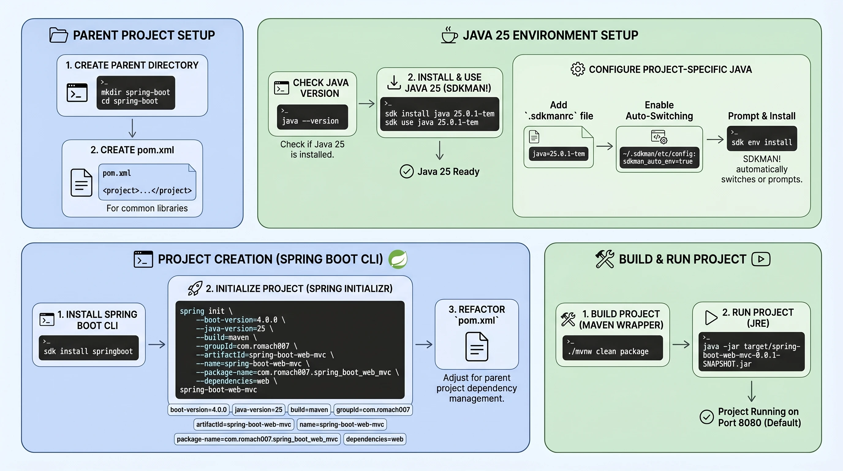Viewport: 843px width, 471px height.
Task: Click the './mvnw clean package' code block
Action: click(x=613, y=348)
